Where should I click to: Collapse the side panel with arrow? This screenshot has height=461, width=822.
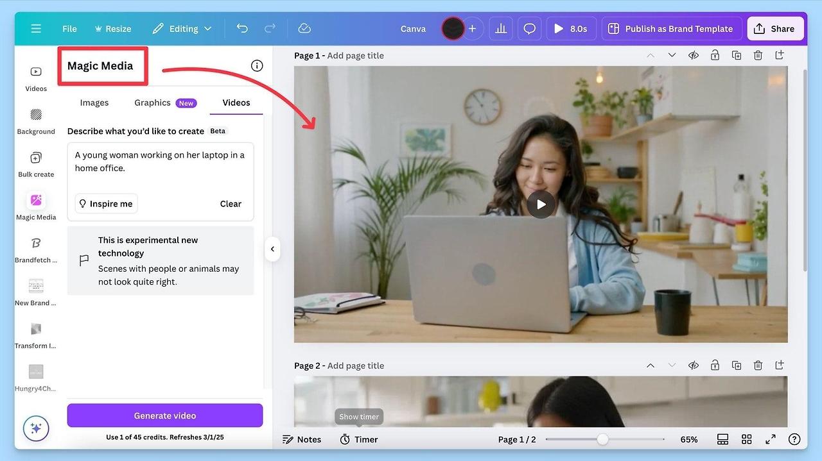click(272, 249)
